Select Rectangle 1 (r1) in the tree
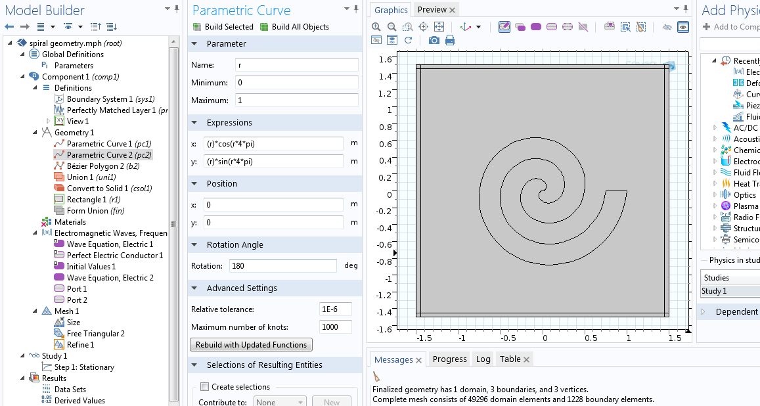 coord(93,200)
